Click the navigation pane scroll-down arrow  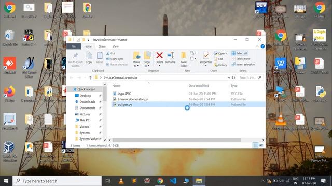(105, 140)
